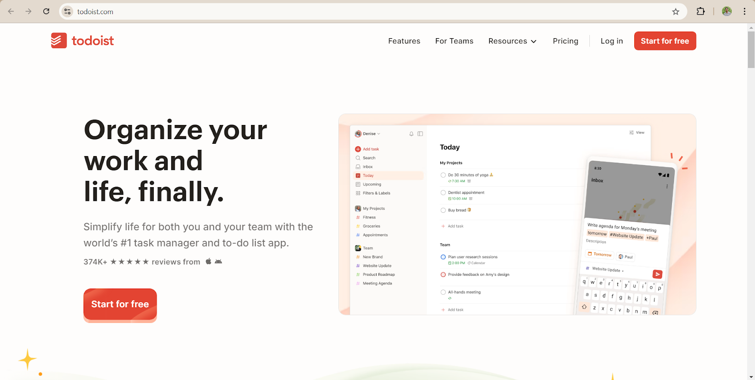The image size is (755, 380).
Task: Bookmark this page with the star icon
Action: (676, 11)
